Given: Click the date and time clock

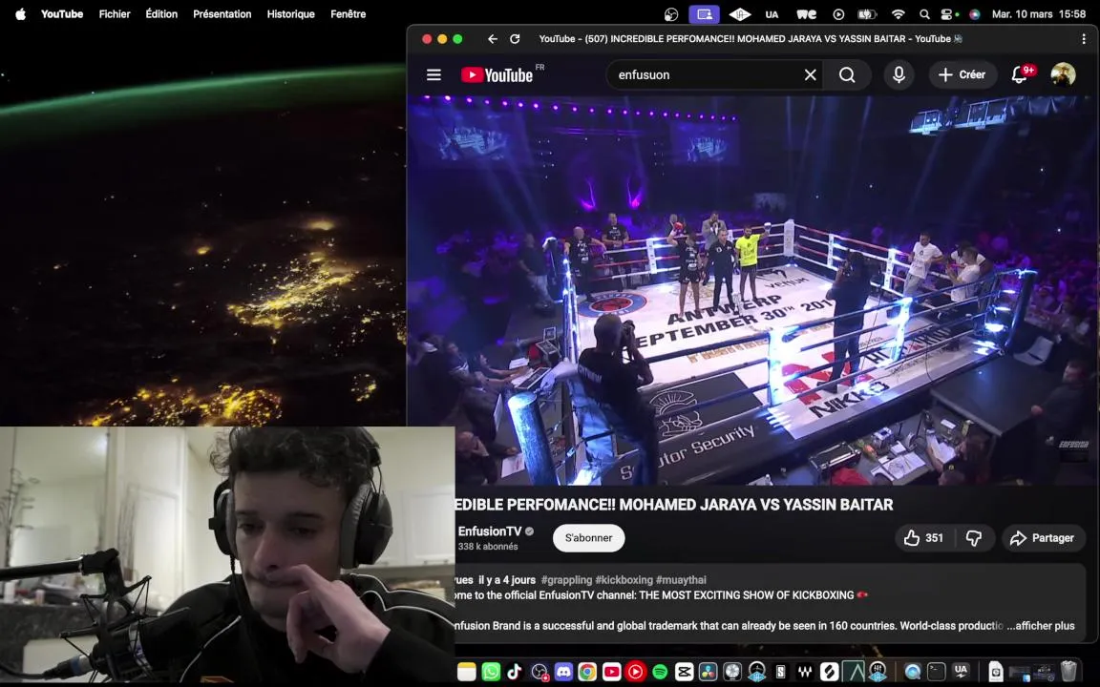Looking at the screenshot, I should (x=1039, y=14).
